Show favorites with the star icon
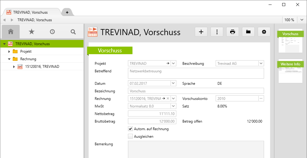 [31, 31]
